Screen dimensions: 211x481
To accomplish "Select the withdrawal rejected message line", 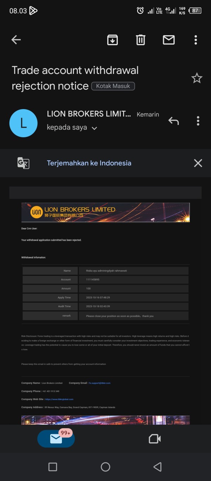I will point(51,240).
